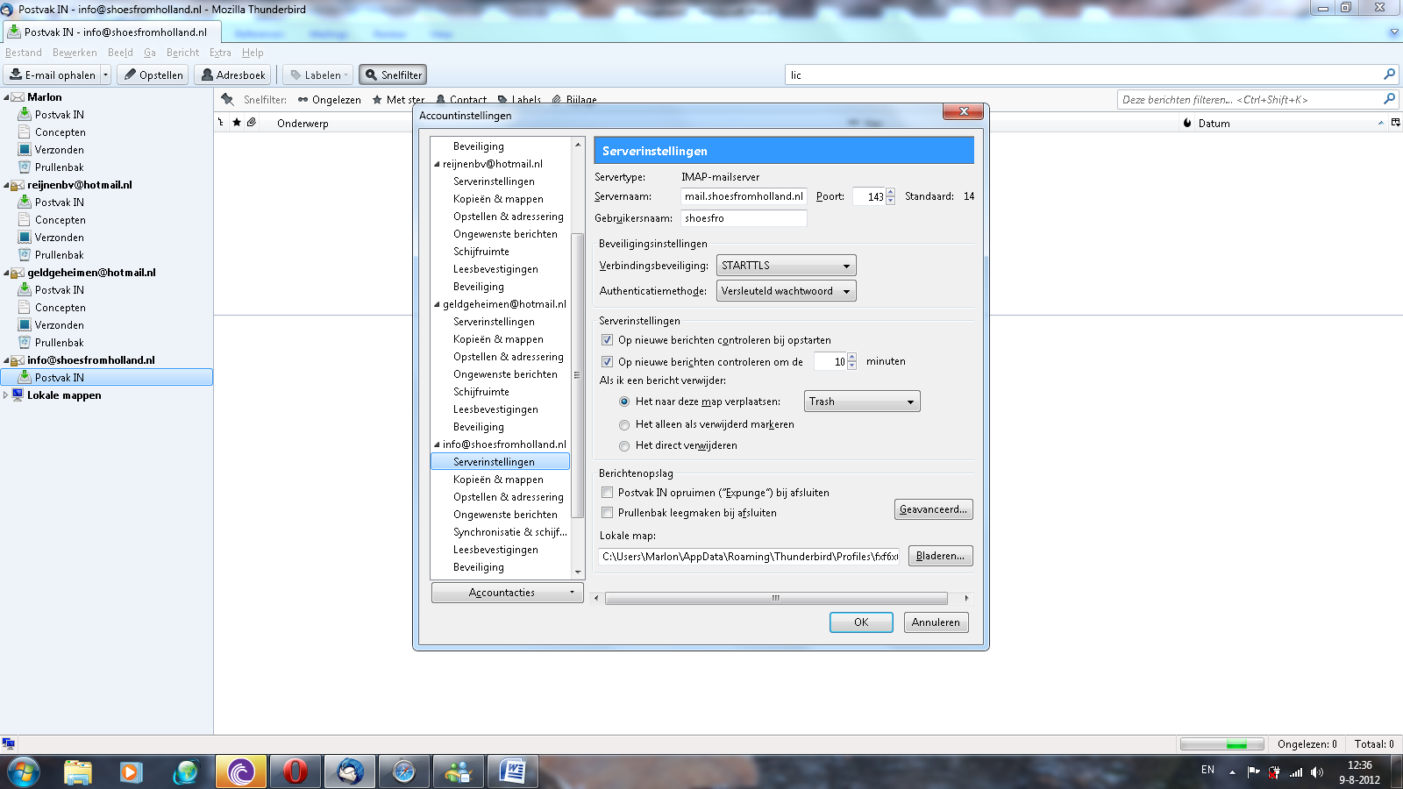Open the Accountacties dropdown
Image resolution: width=1403 pixels, height=789 pixels.
[x=507, y=593]
